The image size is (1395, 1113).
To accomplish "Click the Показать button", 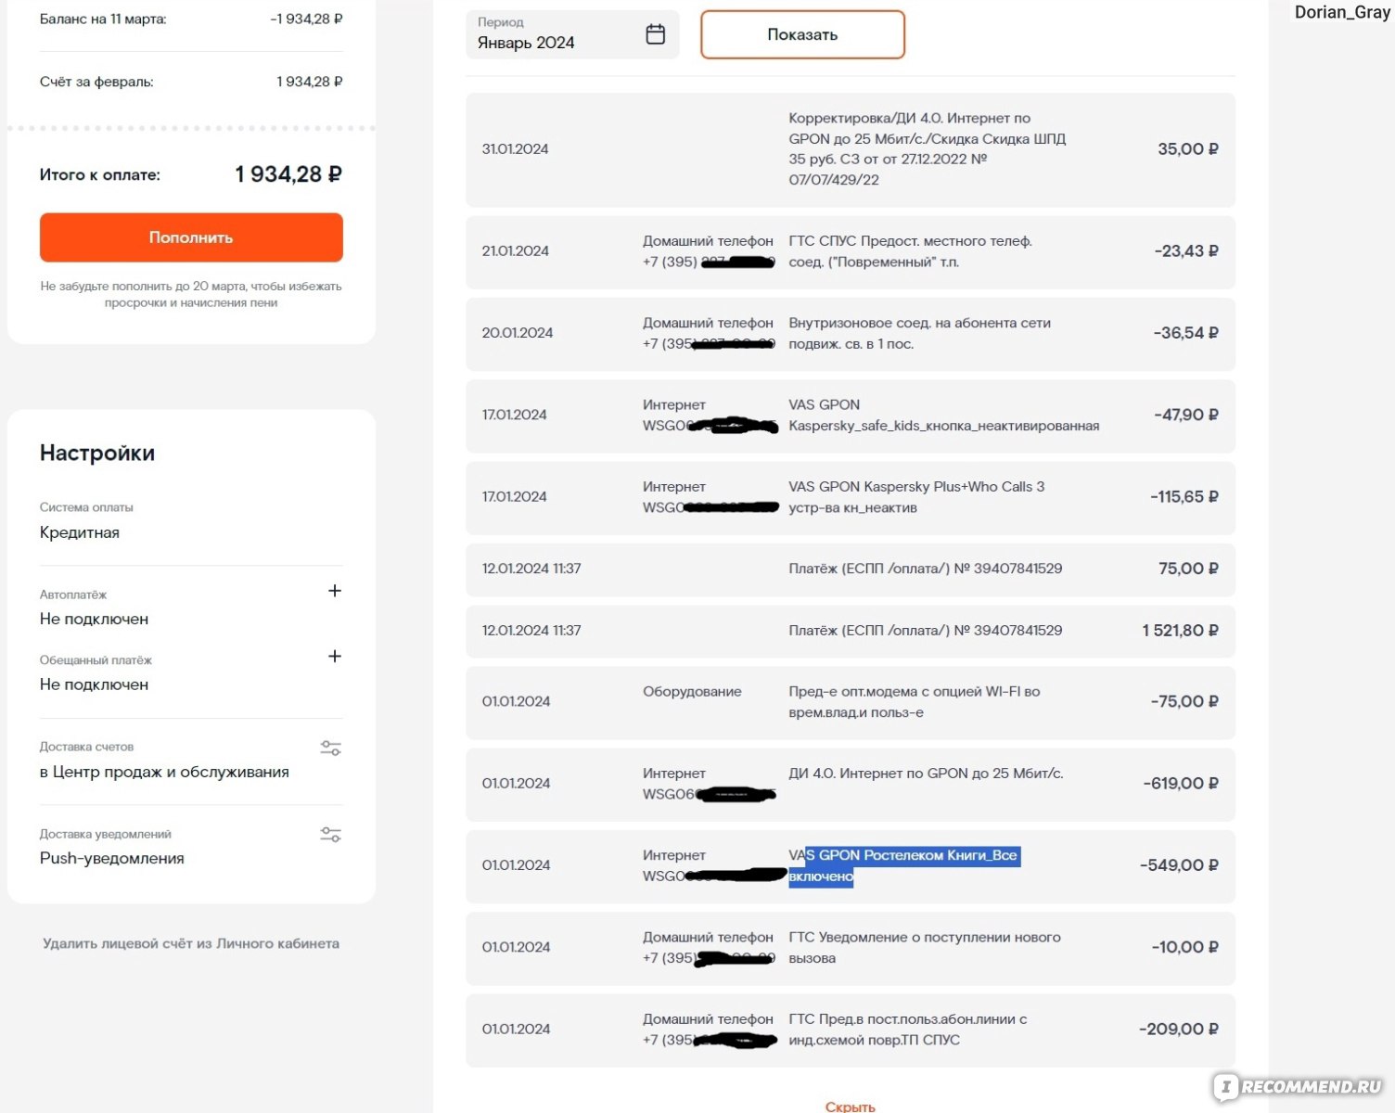I will pos(802,34).
